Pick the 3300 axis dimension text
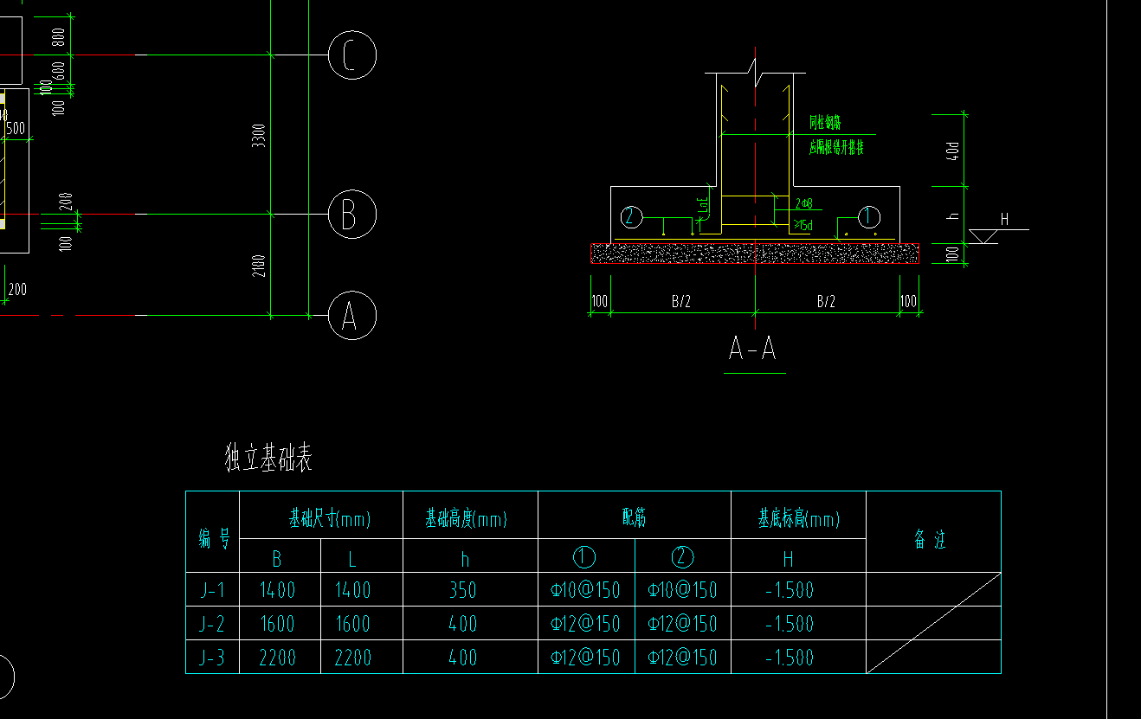1141x719 pixels. click(x=260, y=135)
